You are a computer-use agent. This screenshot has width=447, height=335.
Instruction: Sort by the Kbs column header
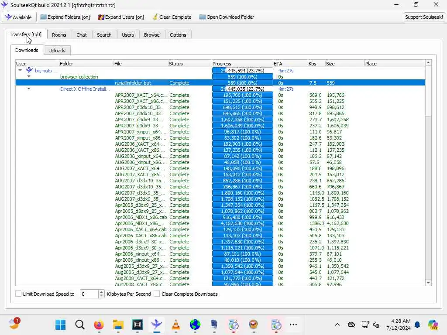point(316,64)
